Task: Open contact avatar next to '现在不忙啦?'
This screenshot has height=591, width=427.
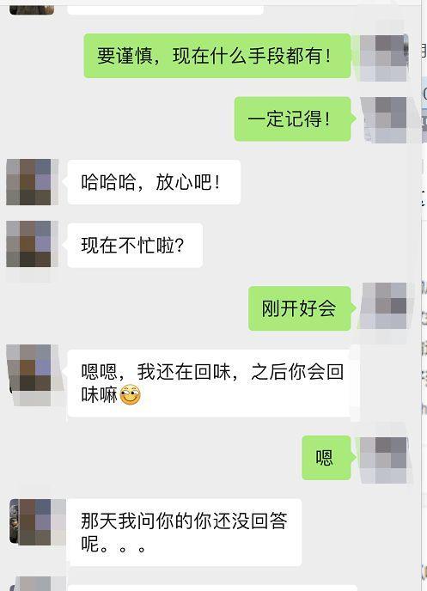Action: (32, 244)
